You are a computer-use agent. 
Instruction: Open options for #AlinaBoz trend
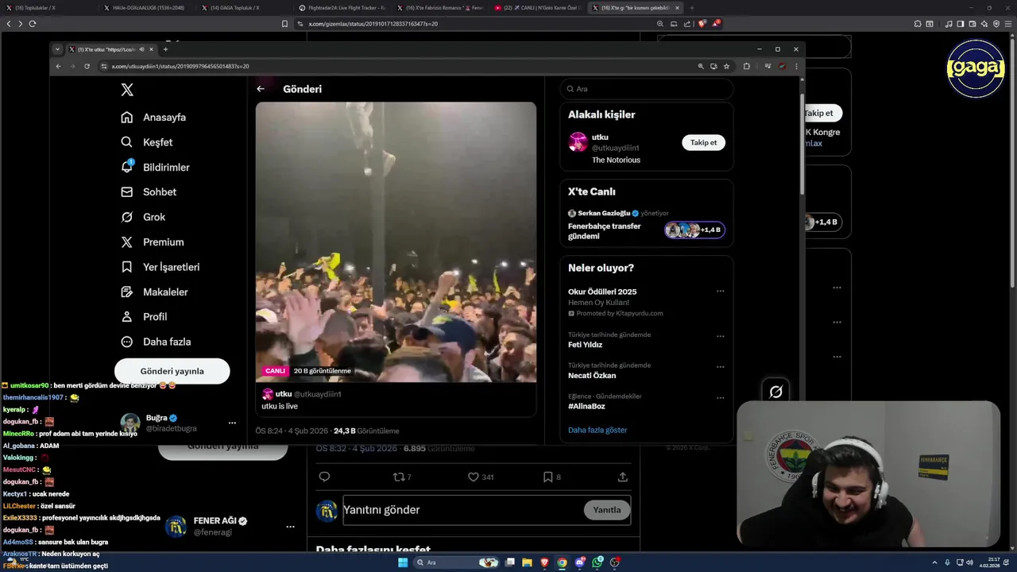(720, 398)
